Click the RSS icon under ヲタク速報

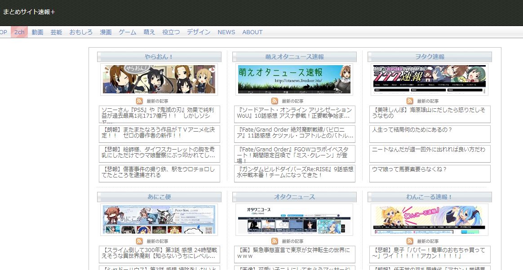(x=410, y=101)
